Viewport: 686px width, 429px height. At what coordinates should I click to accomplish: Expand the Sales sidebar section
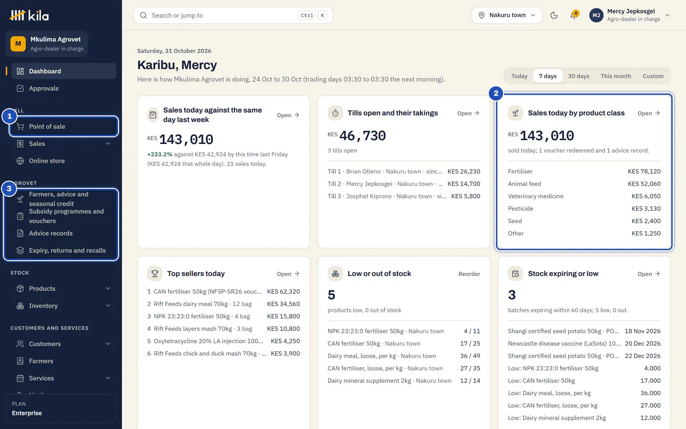[64, 143]
